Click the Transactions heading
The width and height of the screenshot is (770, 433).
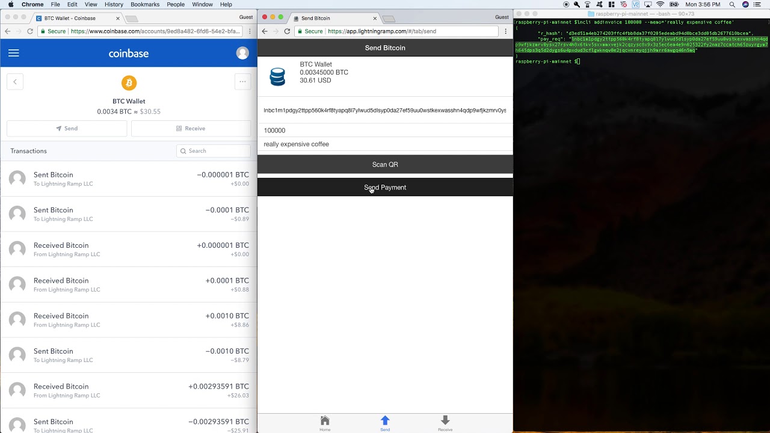click(28, 151)
